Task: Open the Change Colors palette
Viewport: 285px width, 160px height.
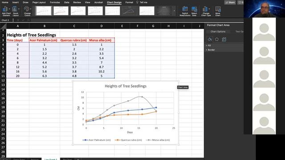Action: point(27,11)
